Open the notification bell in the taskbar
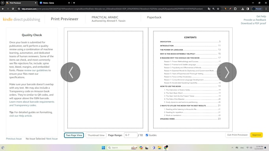269x151 pixels. (x=265, y=147)
